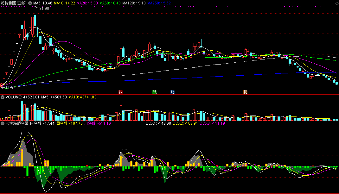This screenshot has width=339, height=194.
Task: Click the 周净额: -107.76 value
Action: (x=69, y=123)
